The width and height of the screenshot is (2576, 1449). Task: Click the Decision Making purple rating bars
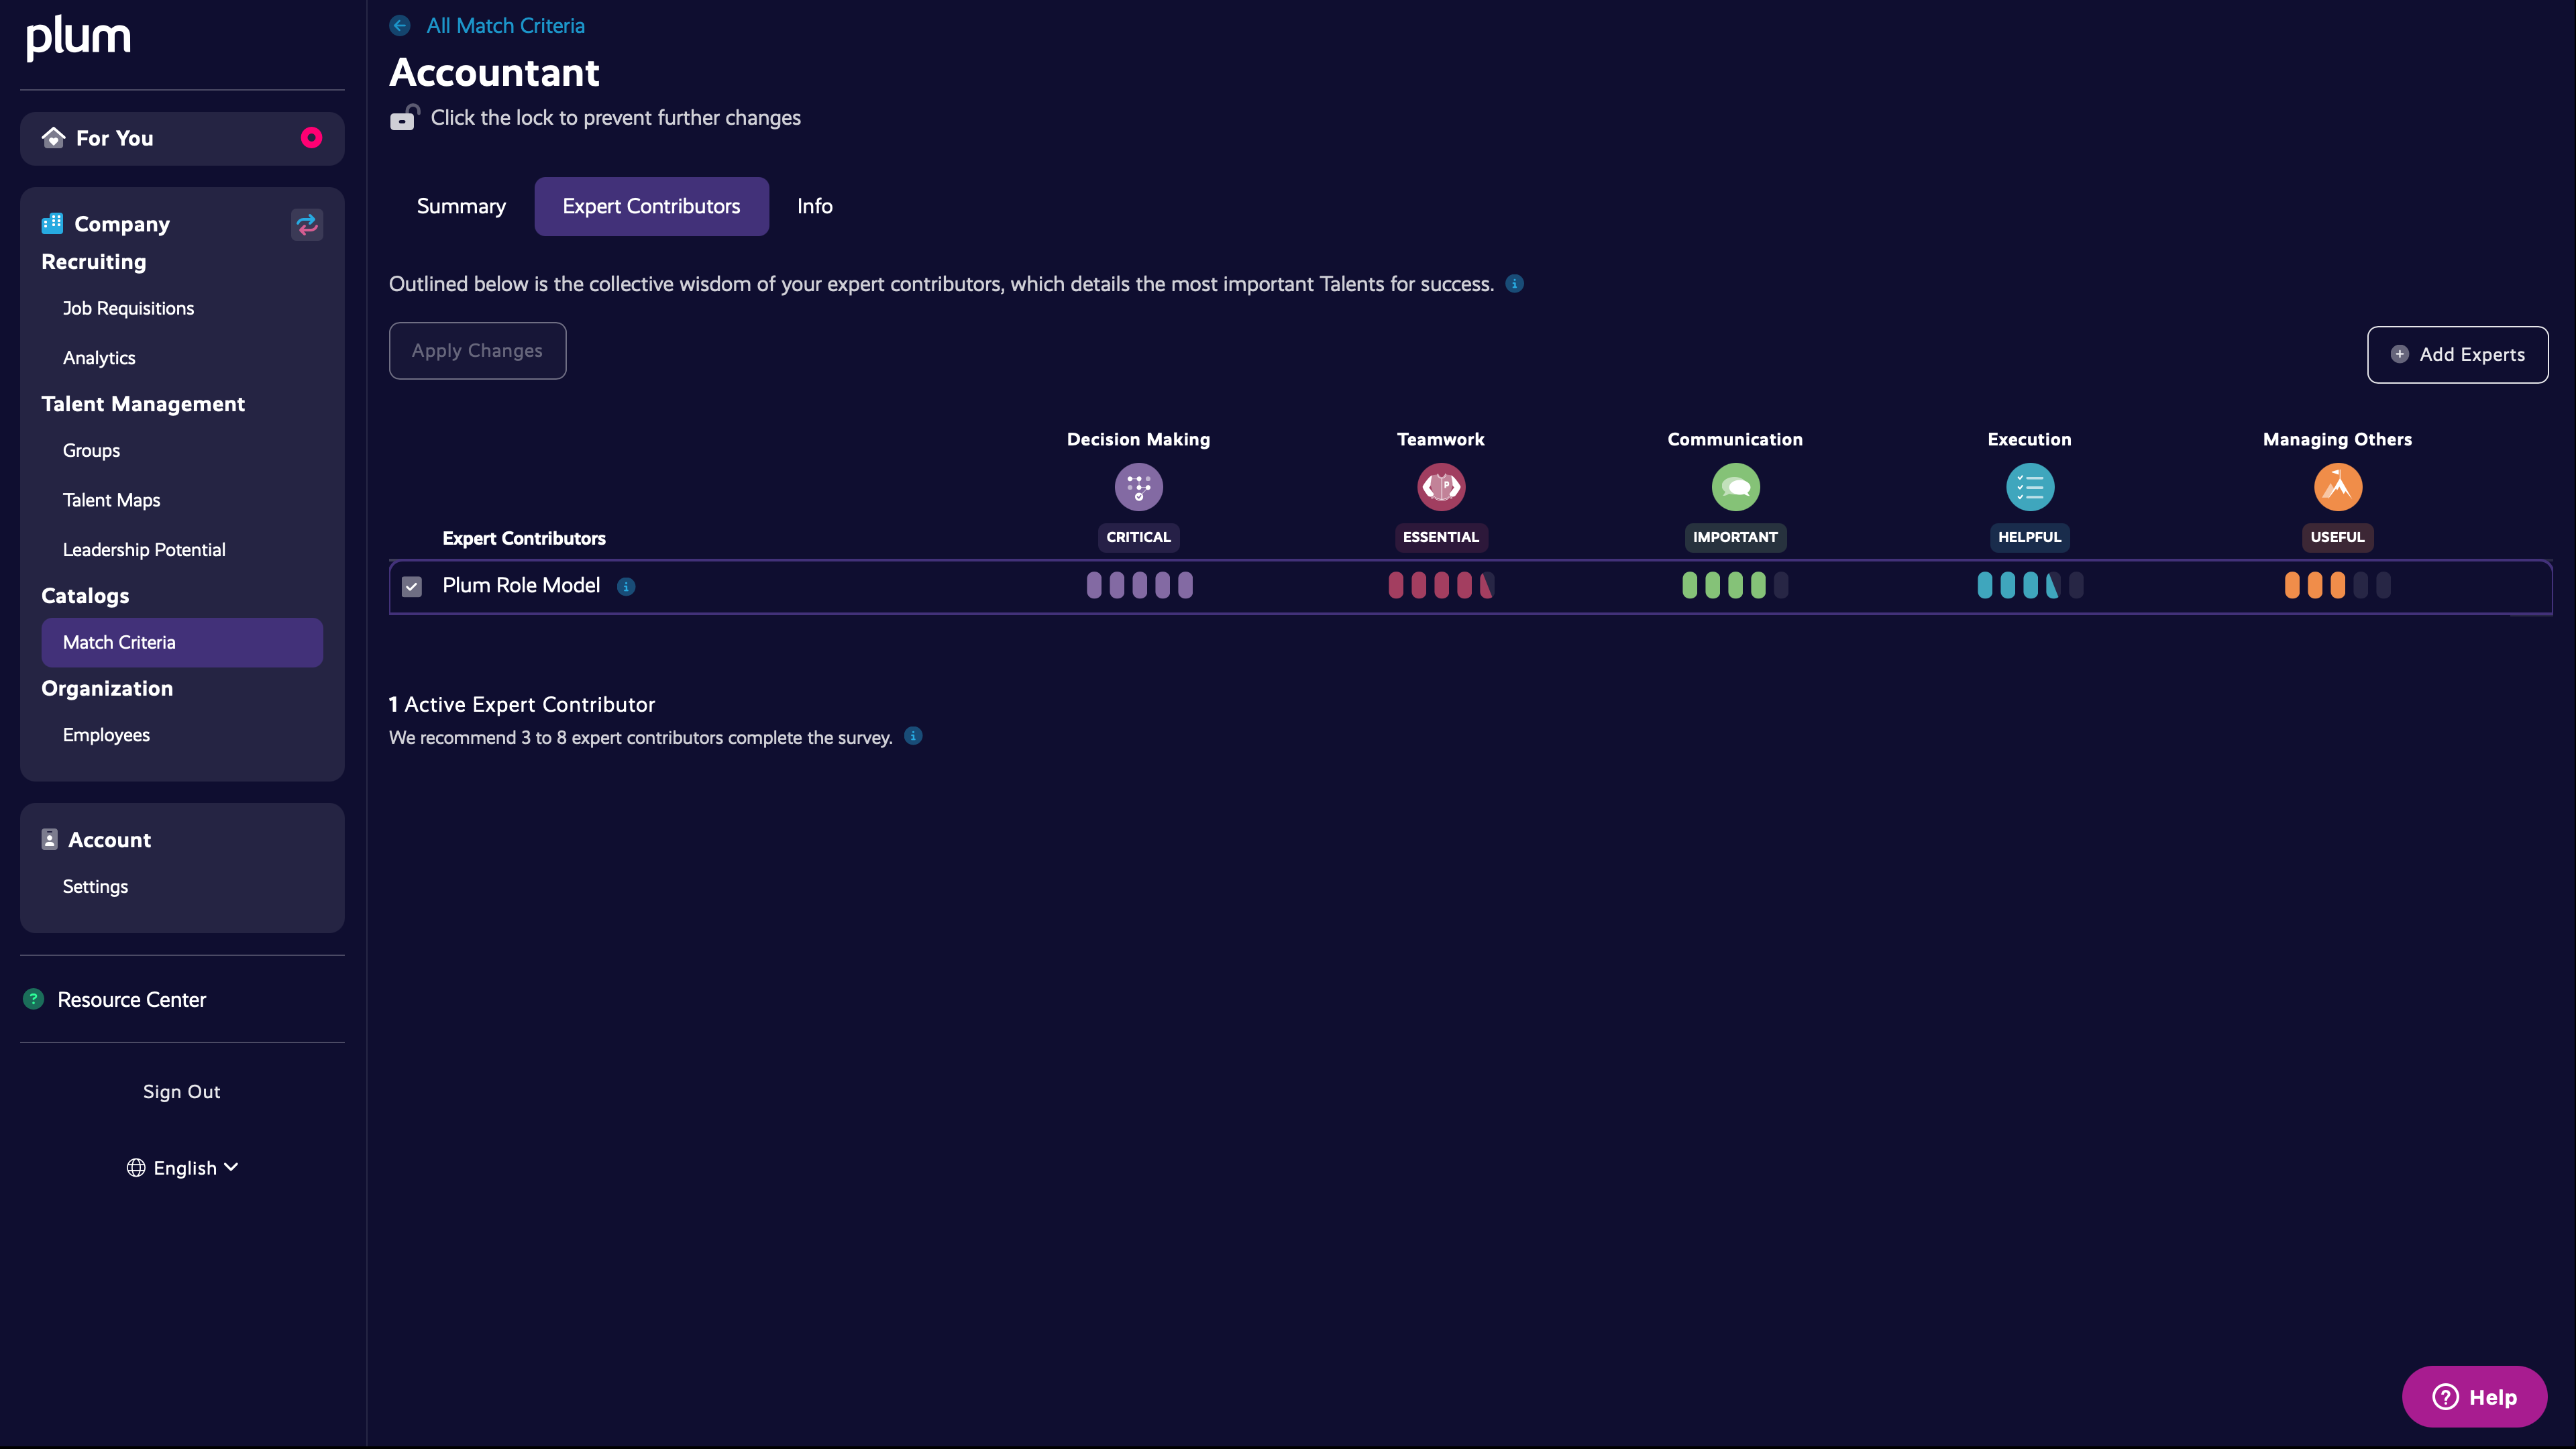click(x=1139, y=585)
